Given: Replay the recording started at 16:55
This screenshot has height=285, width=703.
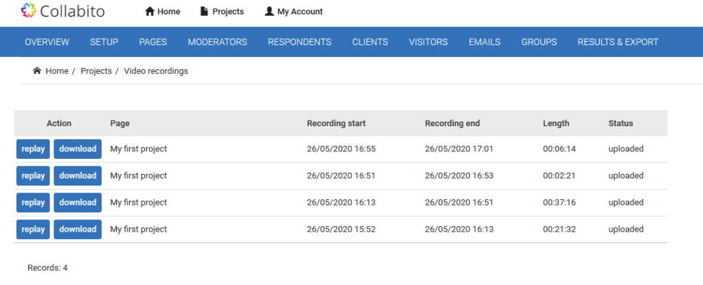Looking at the screenshot, I should tap(33, 149).
